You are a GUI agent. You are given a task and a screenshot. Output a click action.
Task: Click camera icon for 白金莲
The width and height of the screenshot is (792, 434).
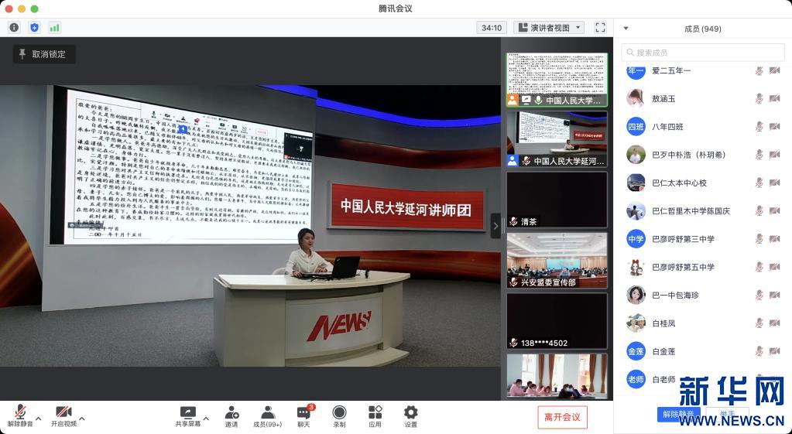tap(775, 350)
